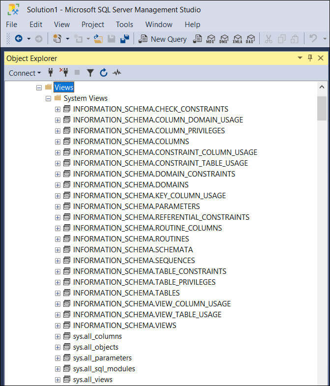Open the Tools menu
The height and width of the screenshot is (386, 330).
tap(124, 25)
